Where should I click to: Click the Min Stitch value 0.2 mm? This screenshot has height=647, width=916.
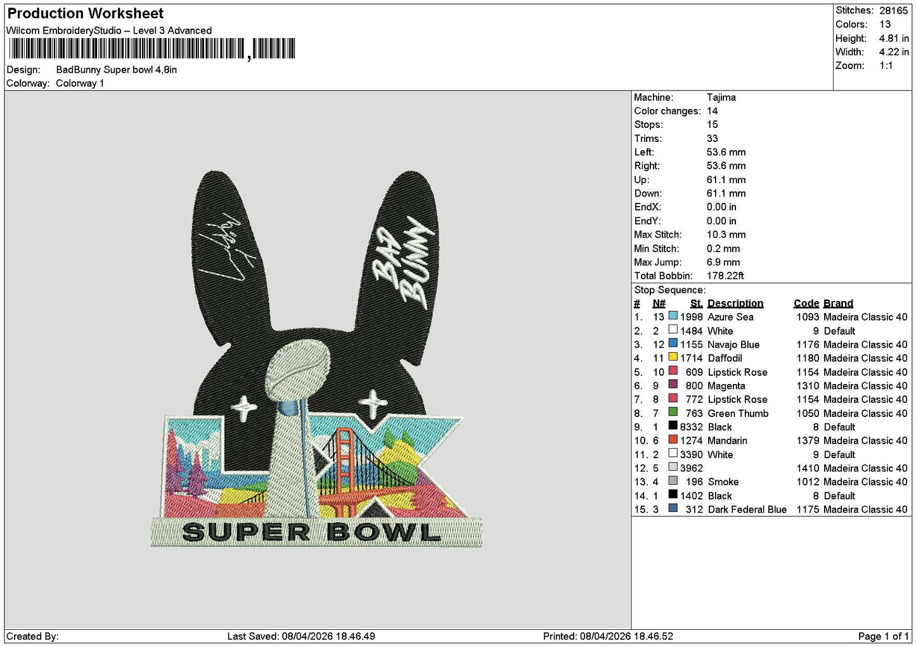click(x=724, y=248)
